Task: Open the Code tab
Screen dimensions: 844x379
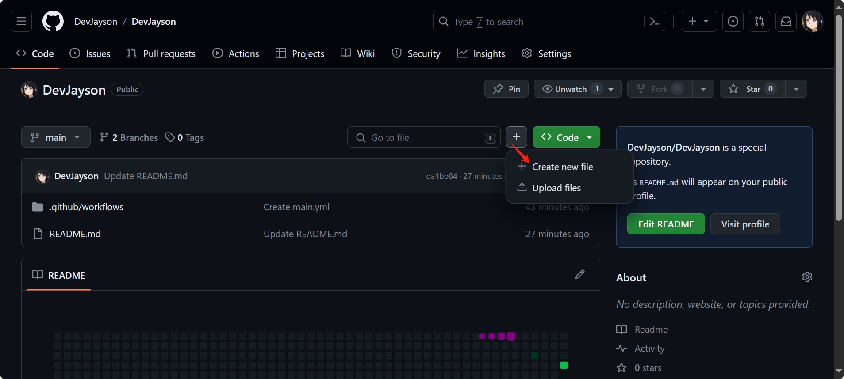Action: [35, 53]
